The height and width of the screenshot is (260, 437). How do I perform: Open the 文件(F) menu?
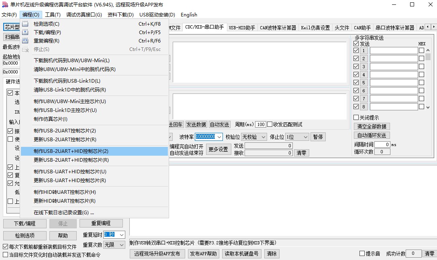(9, 15)
